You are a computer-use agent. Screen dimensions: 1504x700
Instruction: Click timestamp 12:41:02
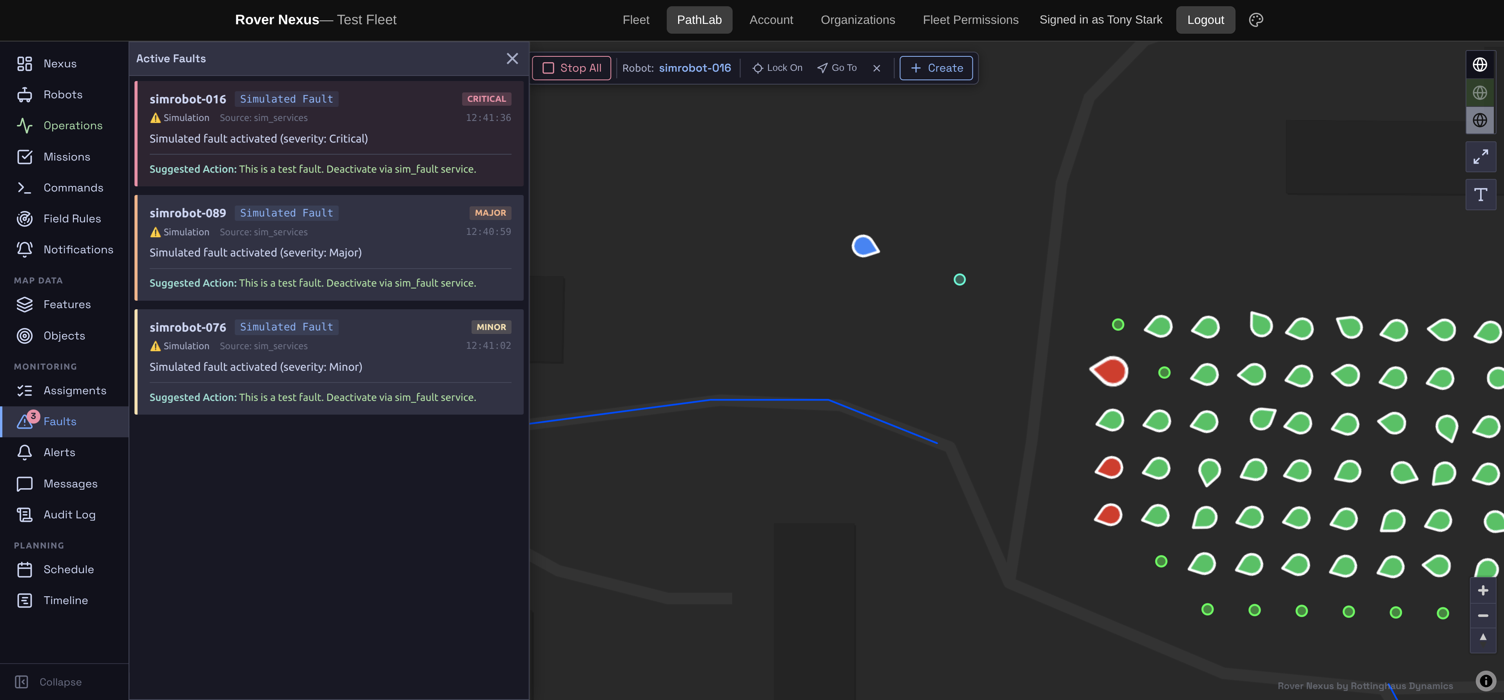coord(488,345)
